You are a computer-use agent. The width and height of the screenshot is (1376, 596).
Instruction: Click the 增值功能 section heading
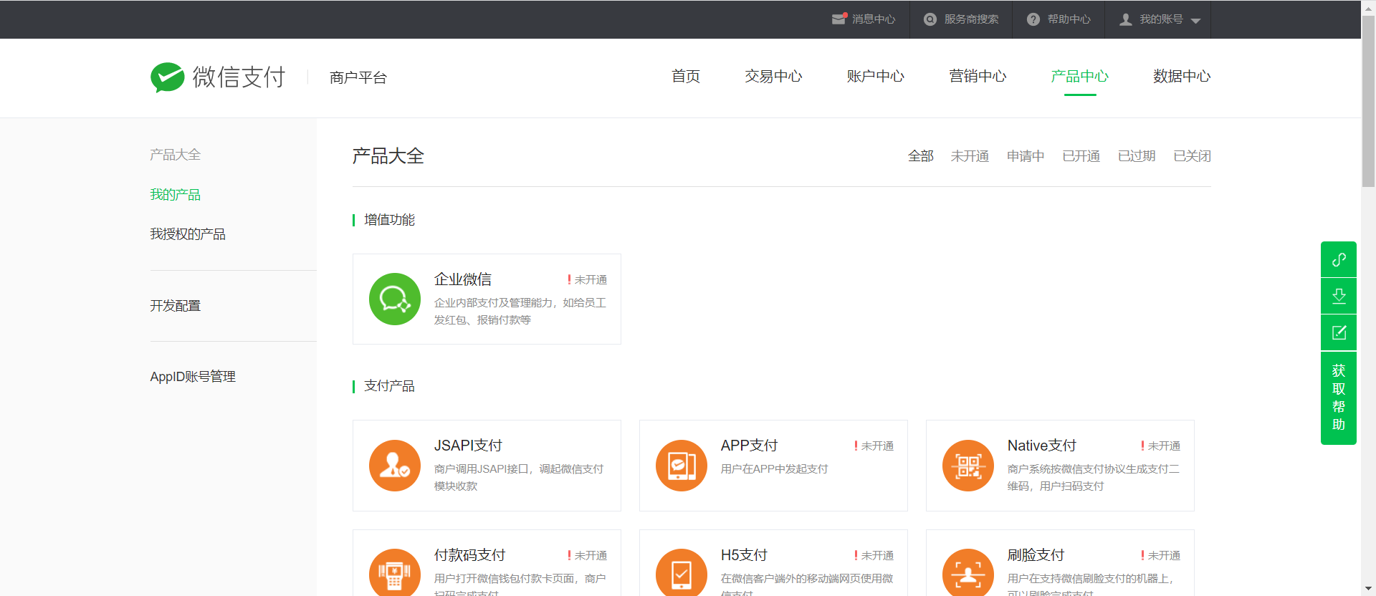point(389,220)
